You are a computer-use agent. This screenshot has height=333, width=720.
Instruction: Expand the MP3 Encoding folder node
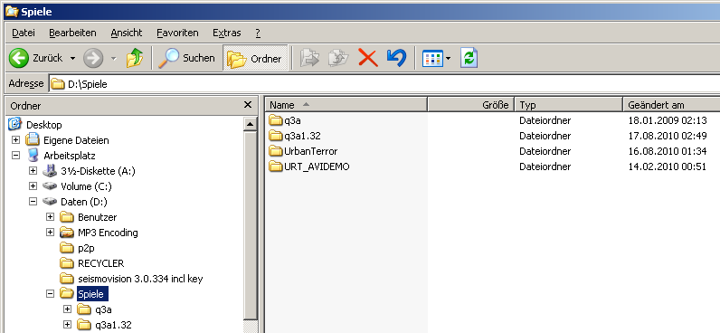coord(51,233)
